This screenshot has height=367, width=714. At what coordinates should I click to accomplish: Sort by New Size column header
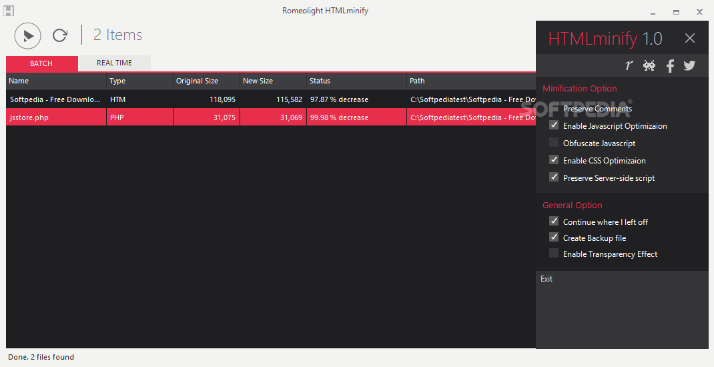tap(273, 81)
